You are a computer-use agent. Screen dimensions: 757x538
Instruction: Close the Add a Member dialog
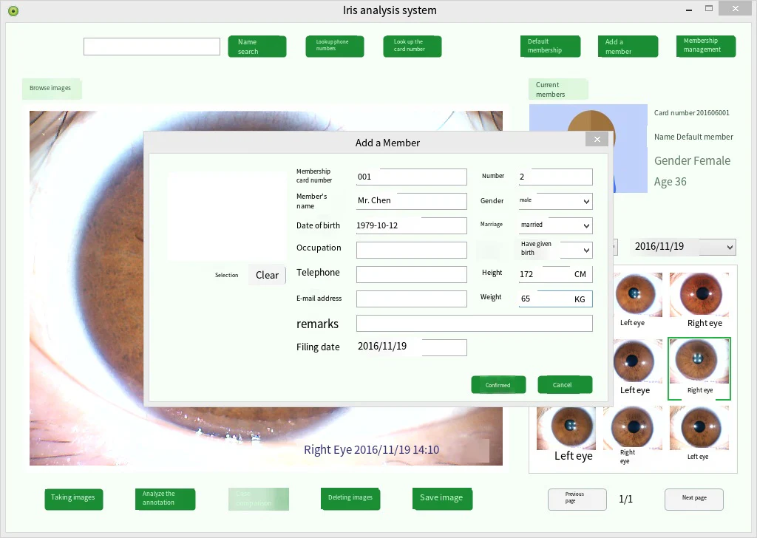tap(597, 140)
